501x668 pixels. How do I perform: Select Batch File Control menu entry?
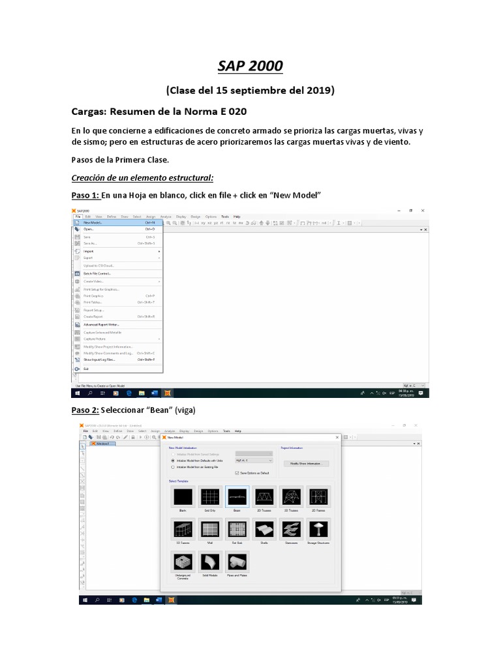tap(118, 273)
